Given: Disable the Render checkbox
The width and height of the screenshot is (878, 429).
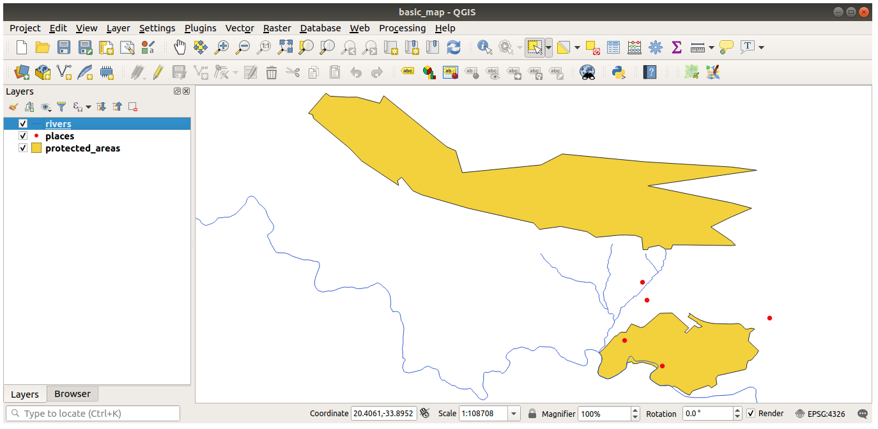Looking at the screenshot, I should [x=750, y=413].
